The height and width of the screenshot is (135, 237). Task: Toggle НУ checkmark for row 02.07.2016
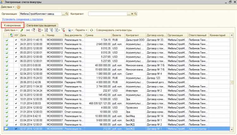pyautogui.click(x=16, y=129)
